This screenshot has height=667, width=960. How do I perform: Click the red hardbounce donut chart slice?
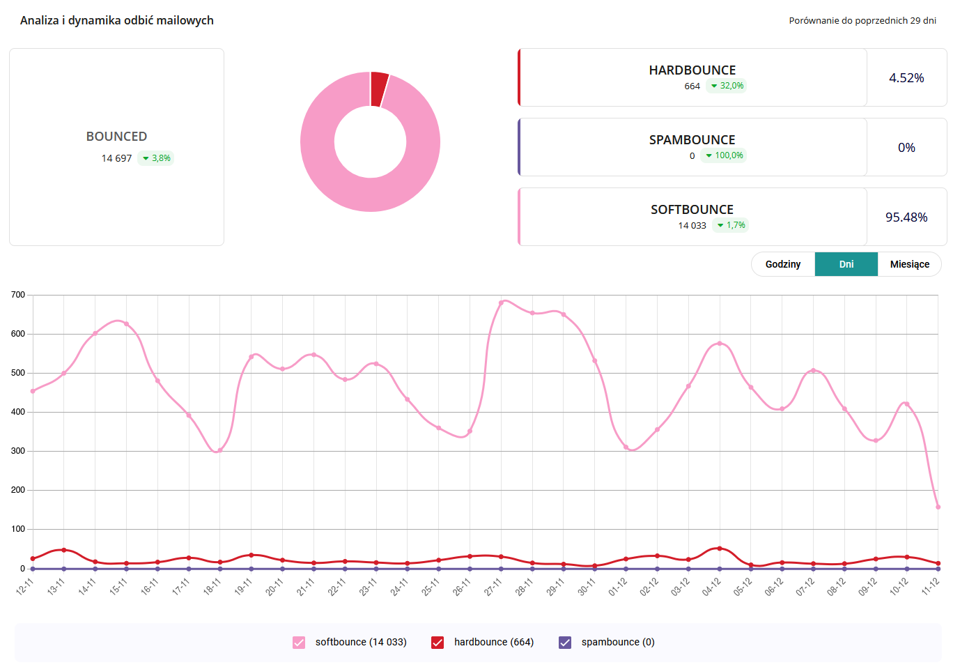(379, 89)
